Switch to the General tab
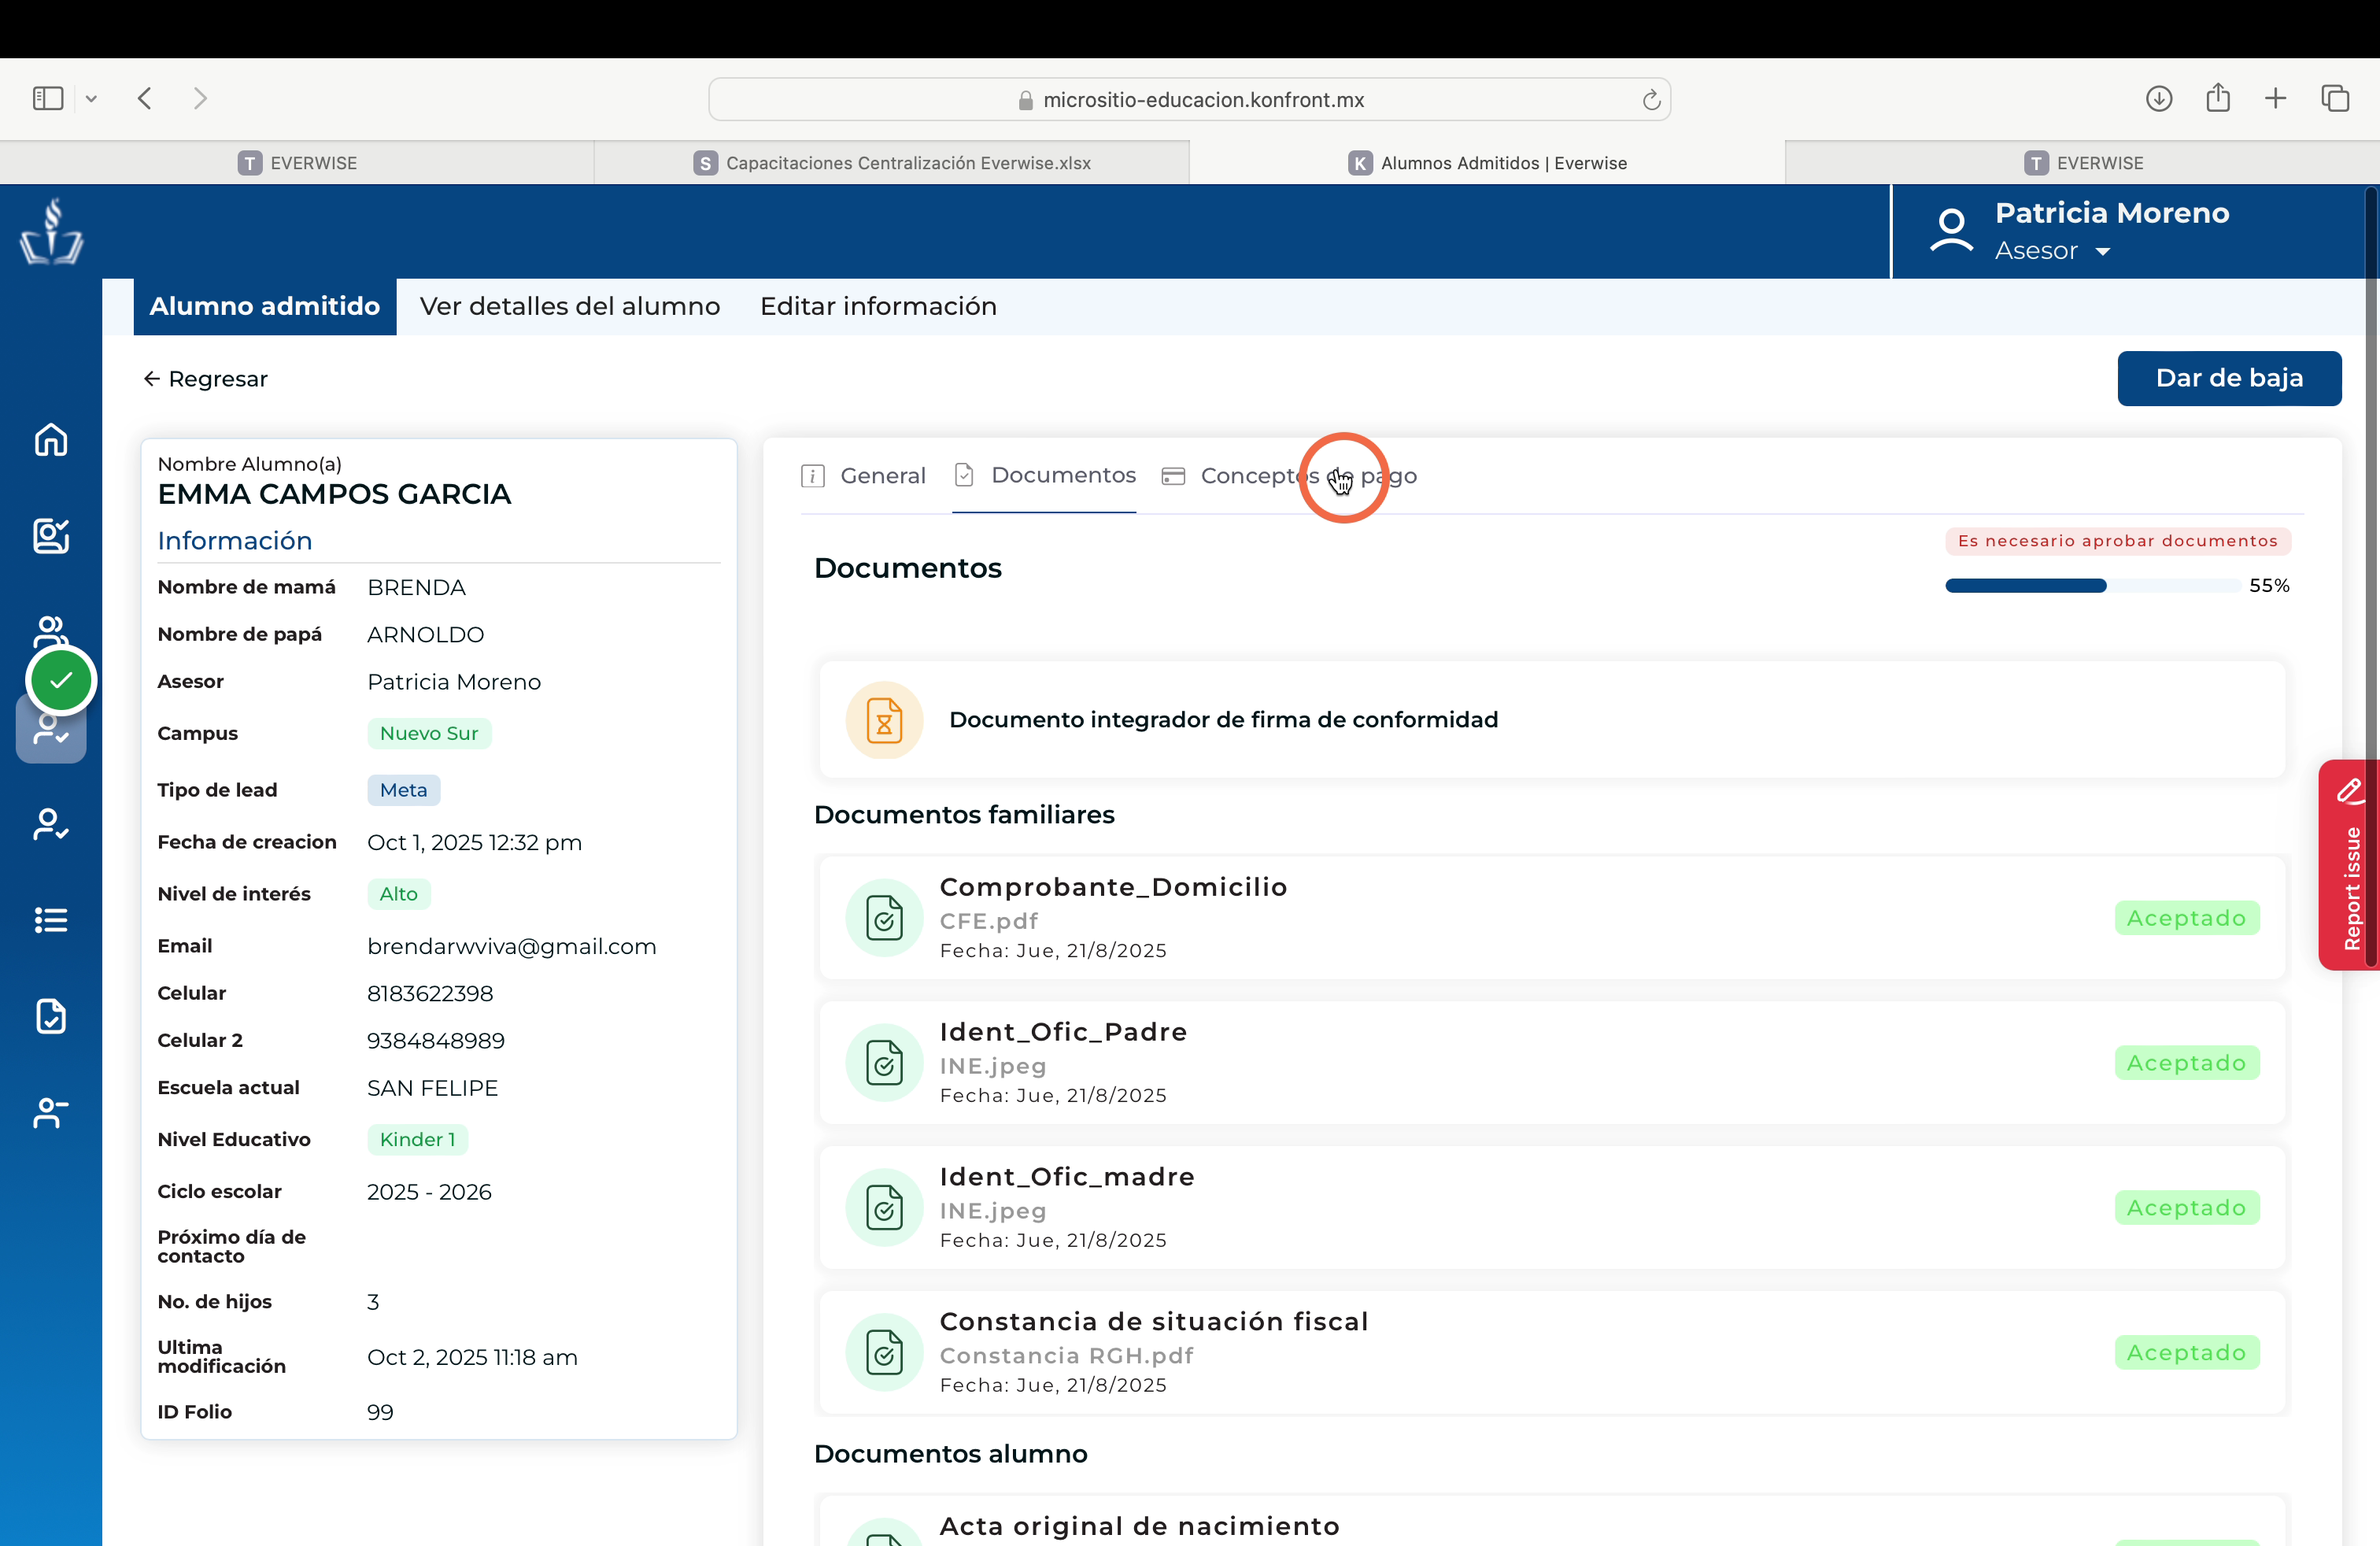Image resolution: width=2380 pixels, height=1546 pixels. [x=863, y=475]
